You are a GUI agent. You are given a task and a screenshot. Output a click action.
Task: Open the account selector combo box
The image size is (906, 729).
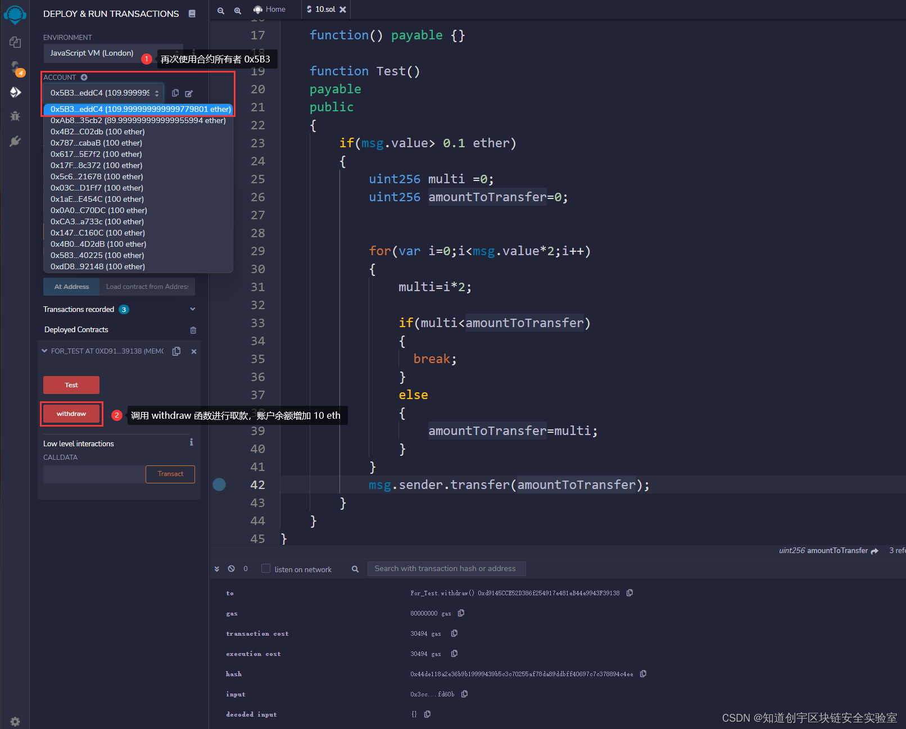[x=103, y=93]
